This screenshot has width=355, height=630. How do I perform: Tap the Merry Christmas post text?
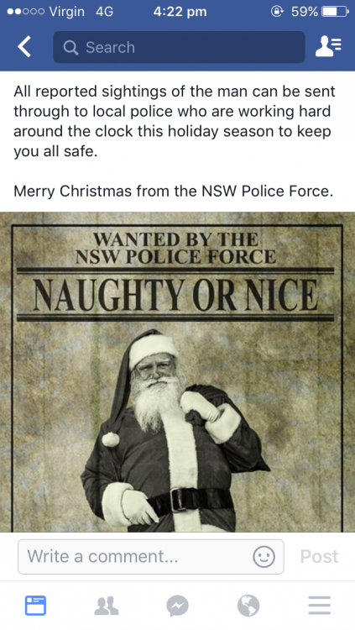[x=174, y=192]
